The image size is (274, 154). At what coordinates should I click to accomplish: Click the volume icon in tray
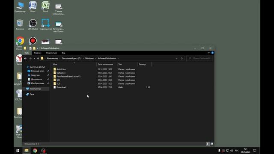[x=232, y=151]
